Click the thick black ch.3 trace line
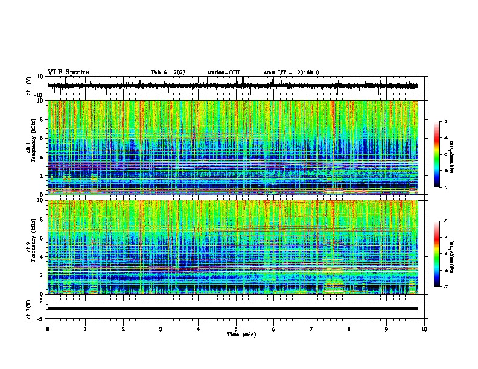The height and width of the screenshot is (369, 478). pyautogui.click(x=232, y=309)
